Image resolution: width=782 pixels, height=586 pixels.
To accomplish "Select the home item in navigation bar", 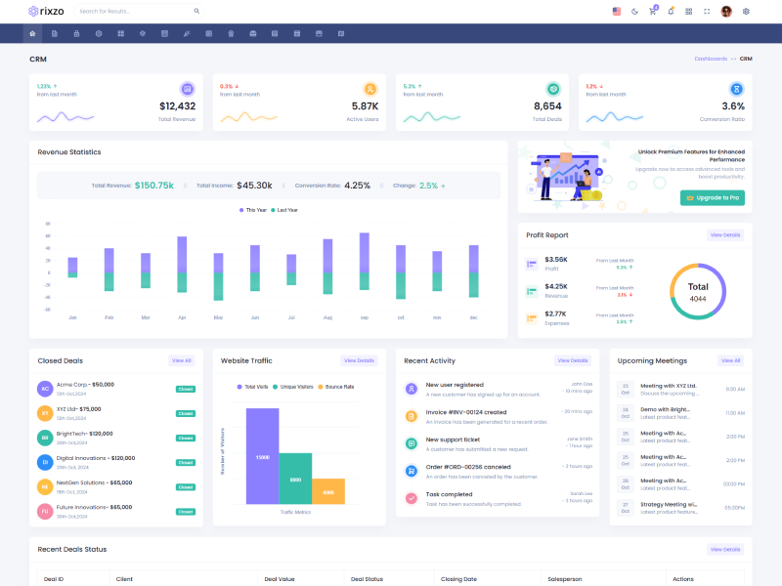I will [33, 34].
